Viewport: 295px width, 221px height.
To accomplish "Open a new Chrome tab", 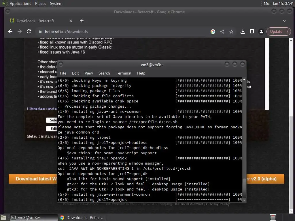I will 82,21.
